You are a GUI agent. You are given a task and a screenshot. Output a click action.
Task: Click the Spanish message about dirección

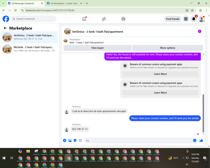pyautogui.click(x=99, y=111)
